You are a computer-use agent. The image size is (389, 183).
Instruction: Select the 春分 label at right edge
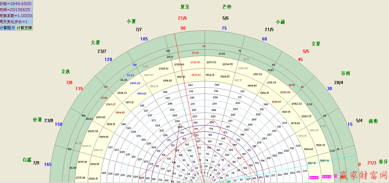pos(383,162)
